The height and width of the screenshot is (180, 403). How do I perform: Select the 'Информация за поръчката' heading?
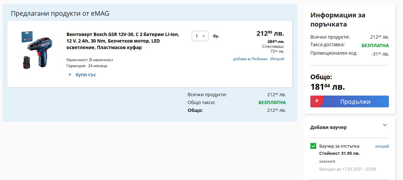point(338,20)
